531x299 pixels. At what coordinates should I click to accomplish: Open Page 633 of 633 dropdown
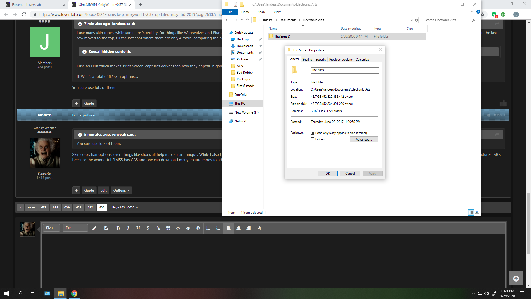[x=125, y=207]
